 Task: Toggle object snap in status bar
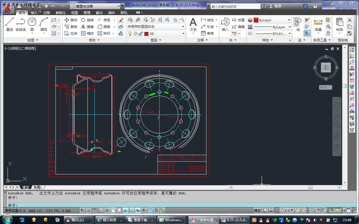coord(113,211)
